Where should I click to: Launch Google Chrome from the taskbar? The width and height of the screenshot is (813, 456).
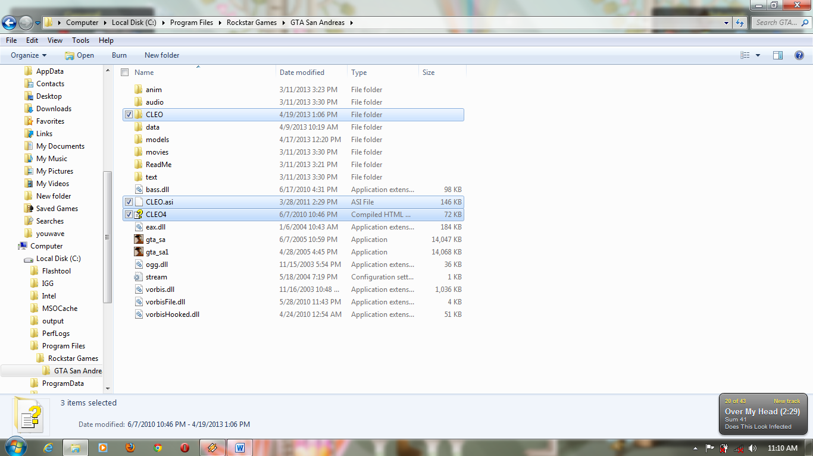click(157, 448)
